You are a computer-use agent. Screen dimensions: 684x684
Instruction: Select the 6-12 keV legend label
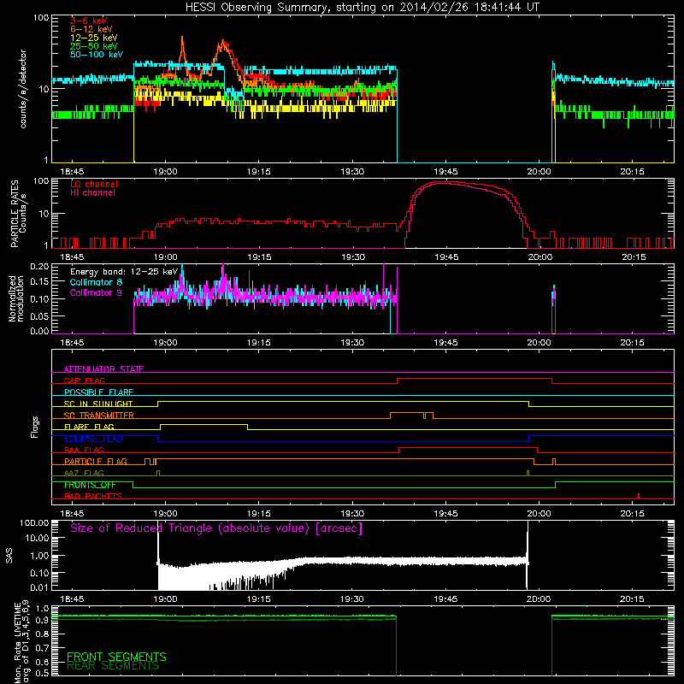pos(91,29)
